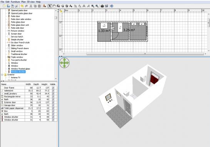
Task: Click the 3D view navigation up arrow
Action: [64, 59]
